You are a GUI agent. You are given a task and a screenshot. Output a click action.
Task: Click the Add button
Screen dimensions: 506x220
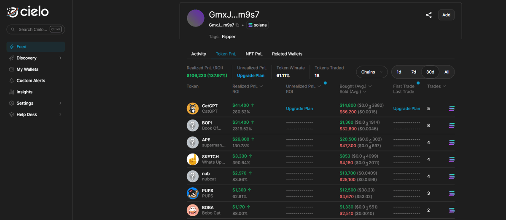[x=446, y=15]
